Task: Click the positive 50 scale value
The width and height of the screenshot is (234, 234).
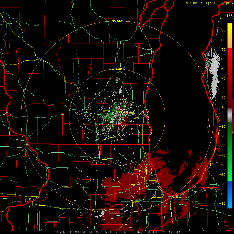Action: [223, 69]
